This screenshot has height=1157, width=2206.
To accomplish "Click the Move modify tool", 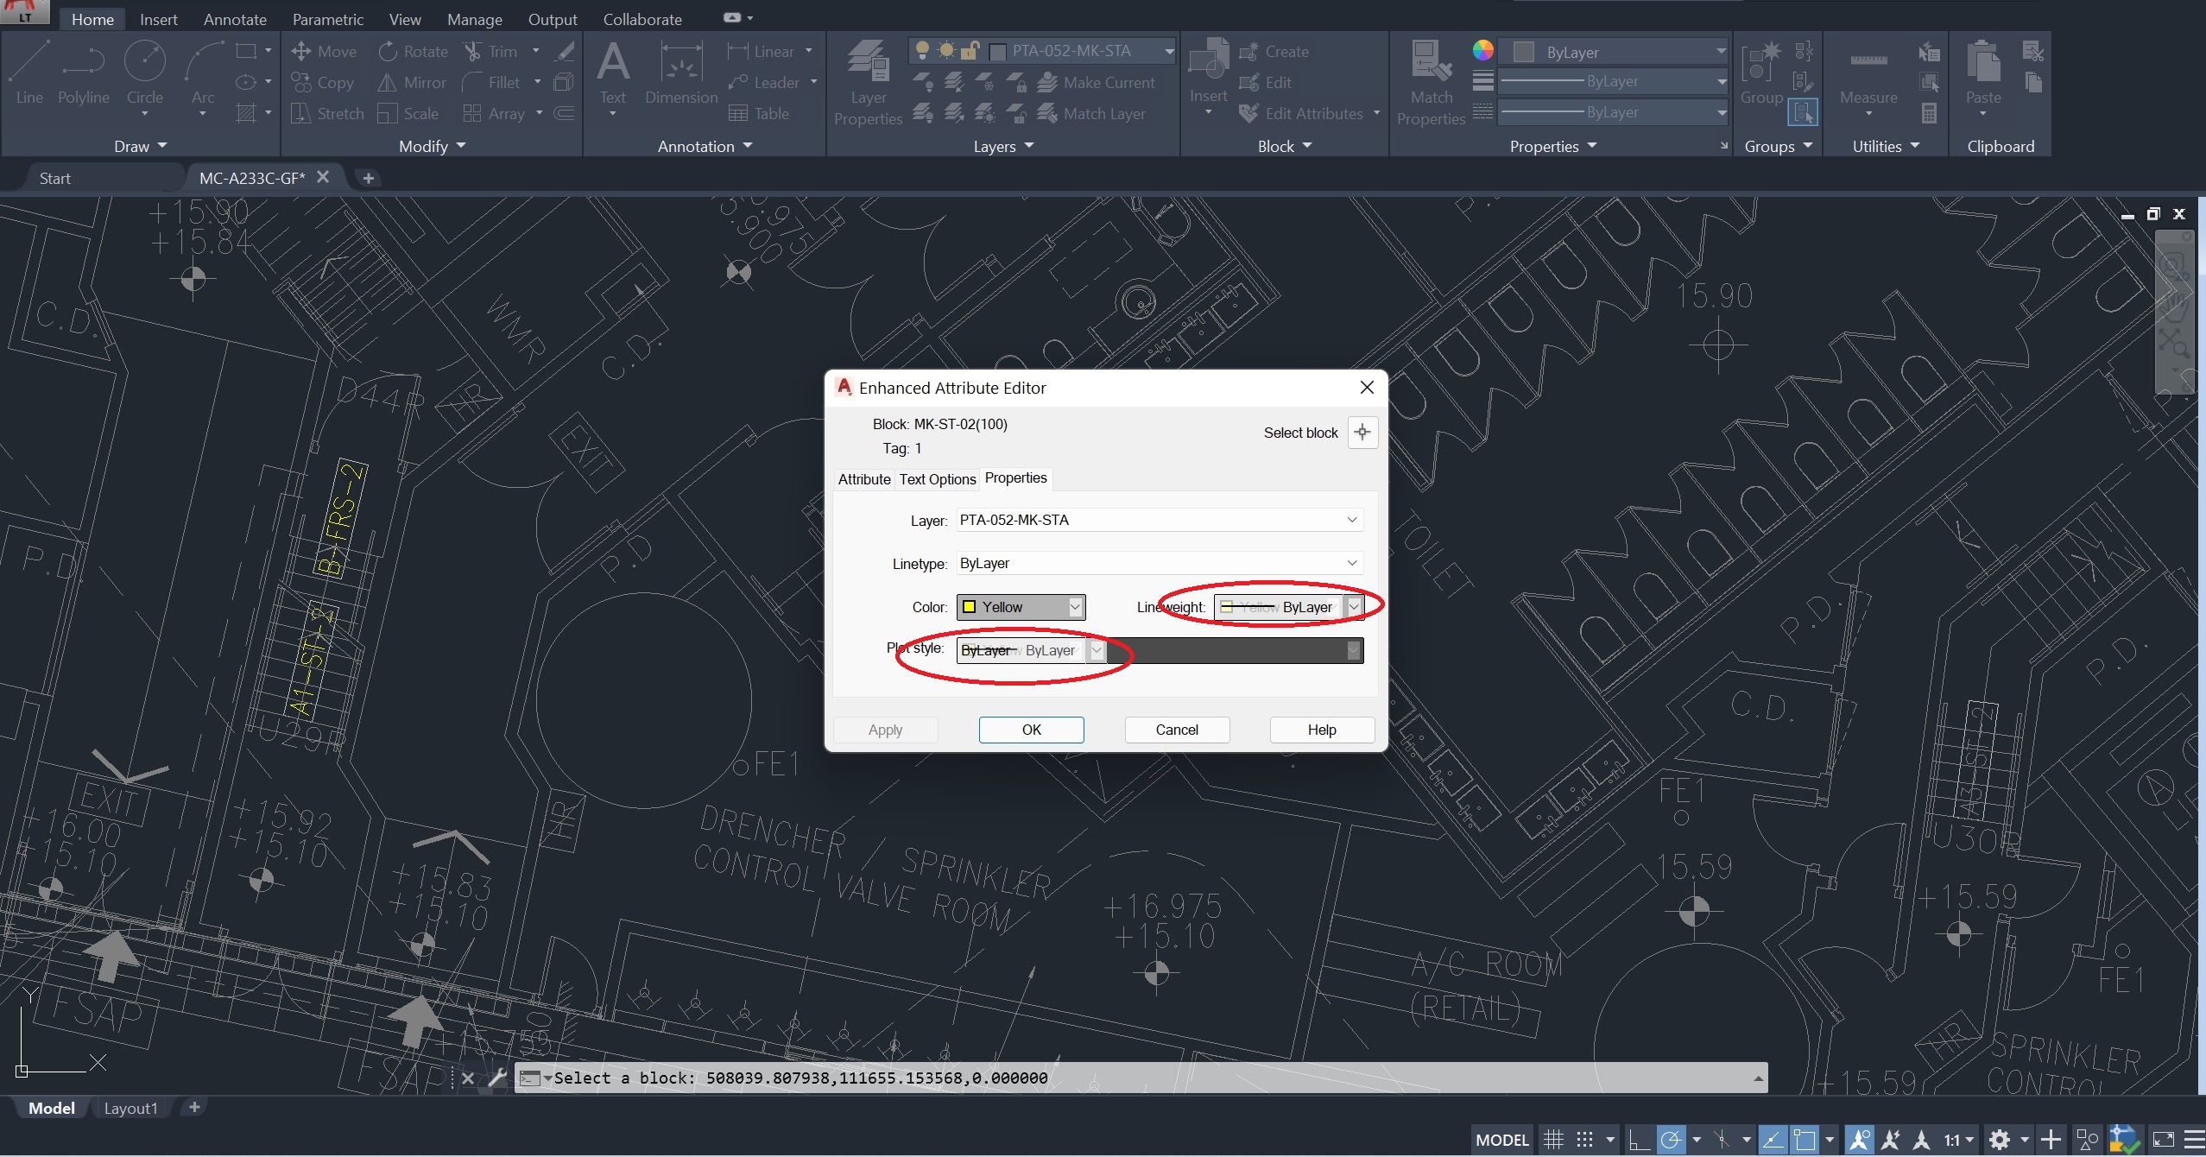I will pos(326,51).
